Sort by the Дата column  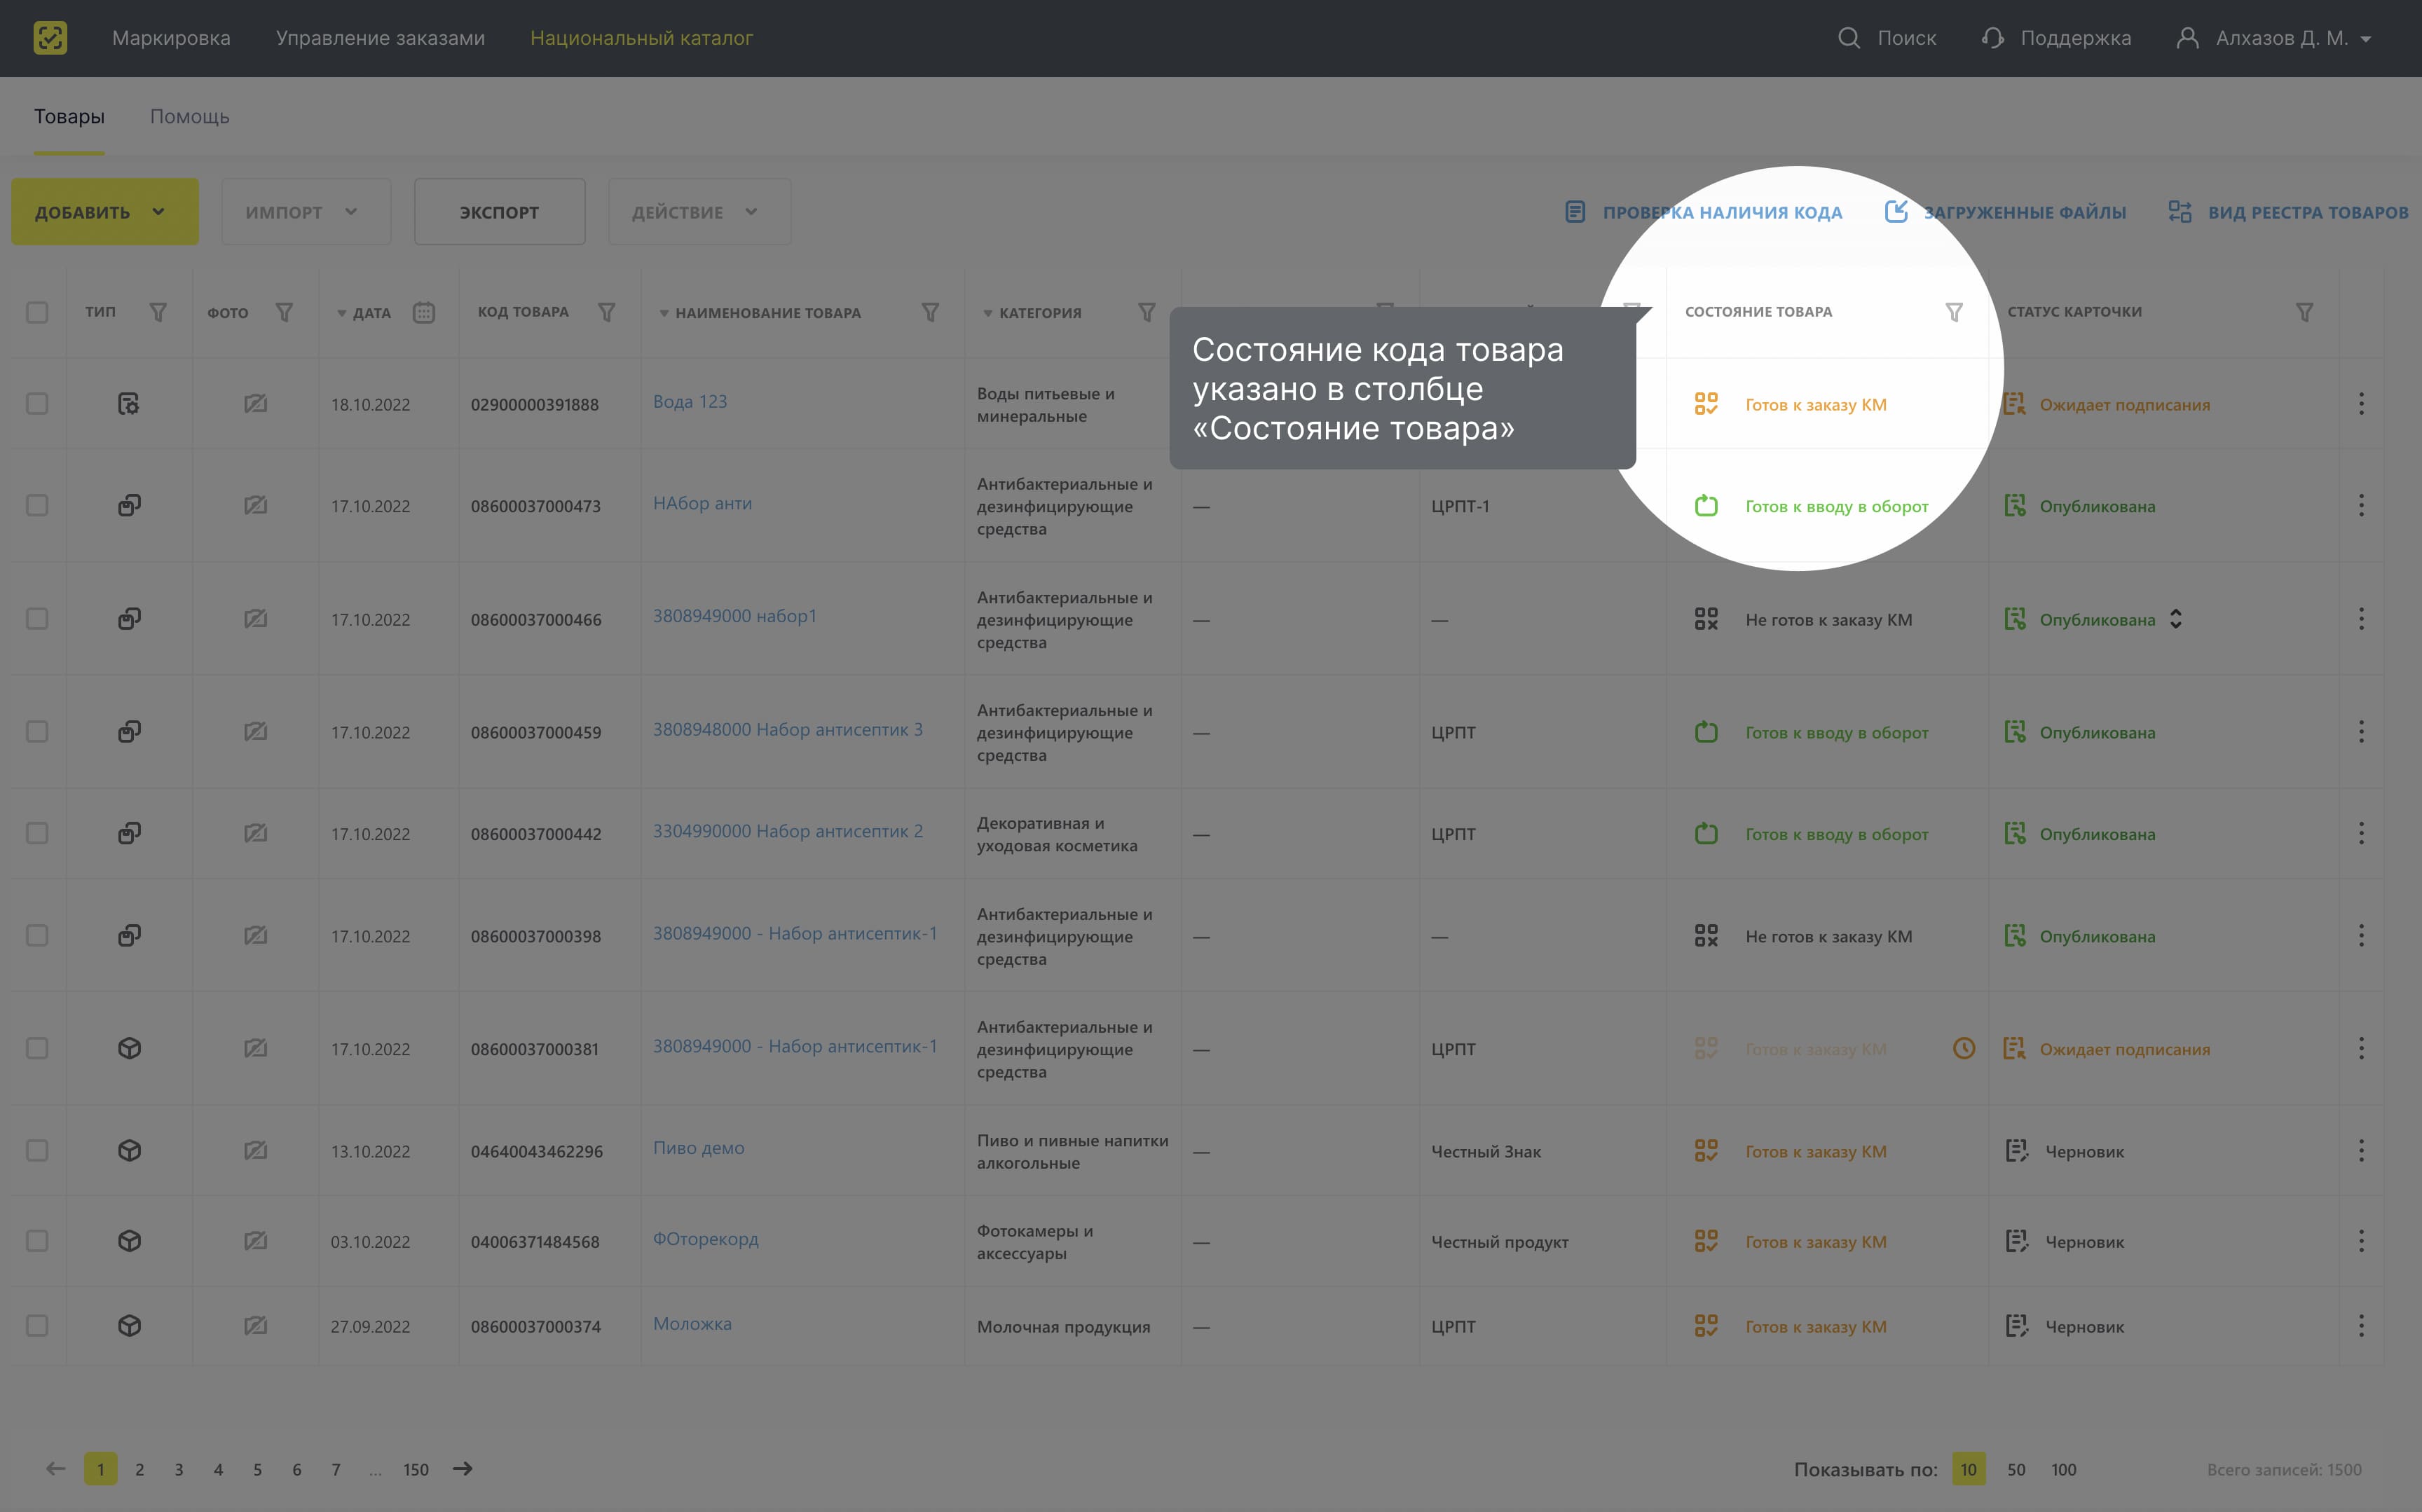pos(364,313)
